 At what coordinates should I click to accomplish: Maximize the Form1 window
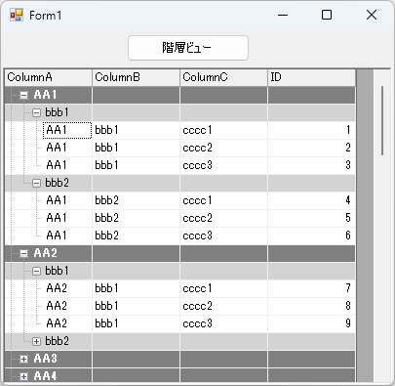click(x=327, y=15)
